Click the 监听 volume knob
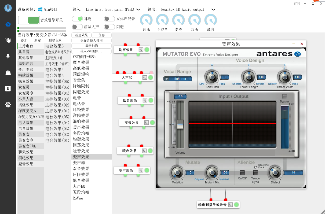The width and height of the screenshot is (325, 214). click(195, 20)
